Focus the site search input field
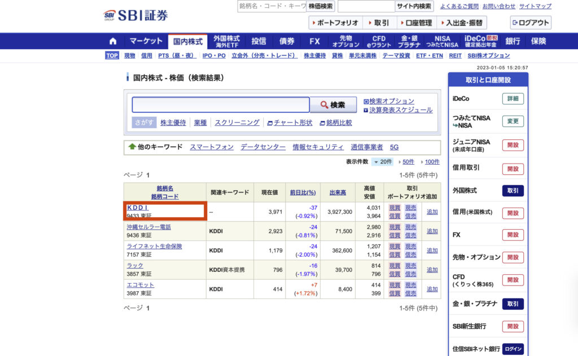 (366, 6)
